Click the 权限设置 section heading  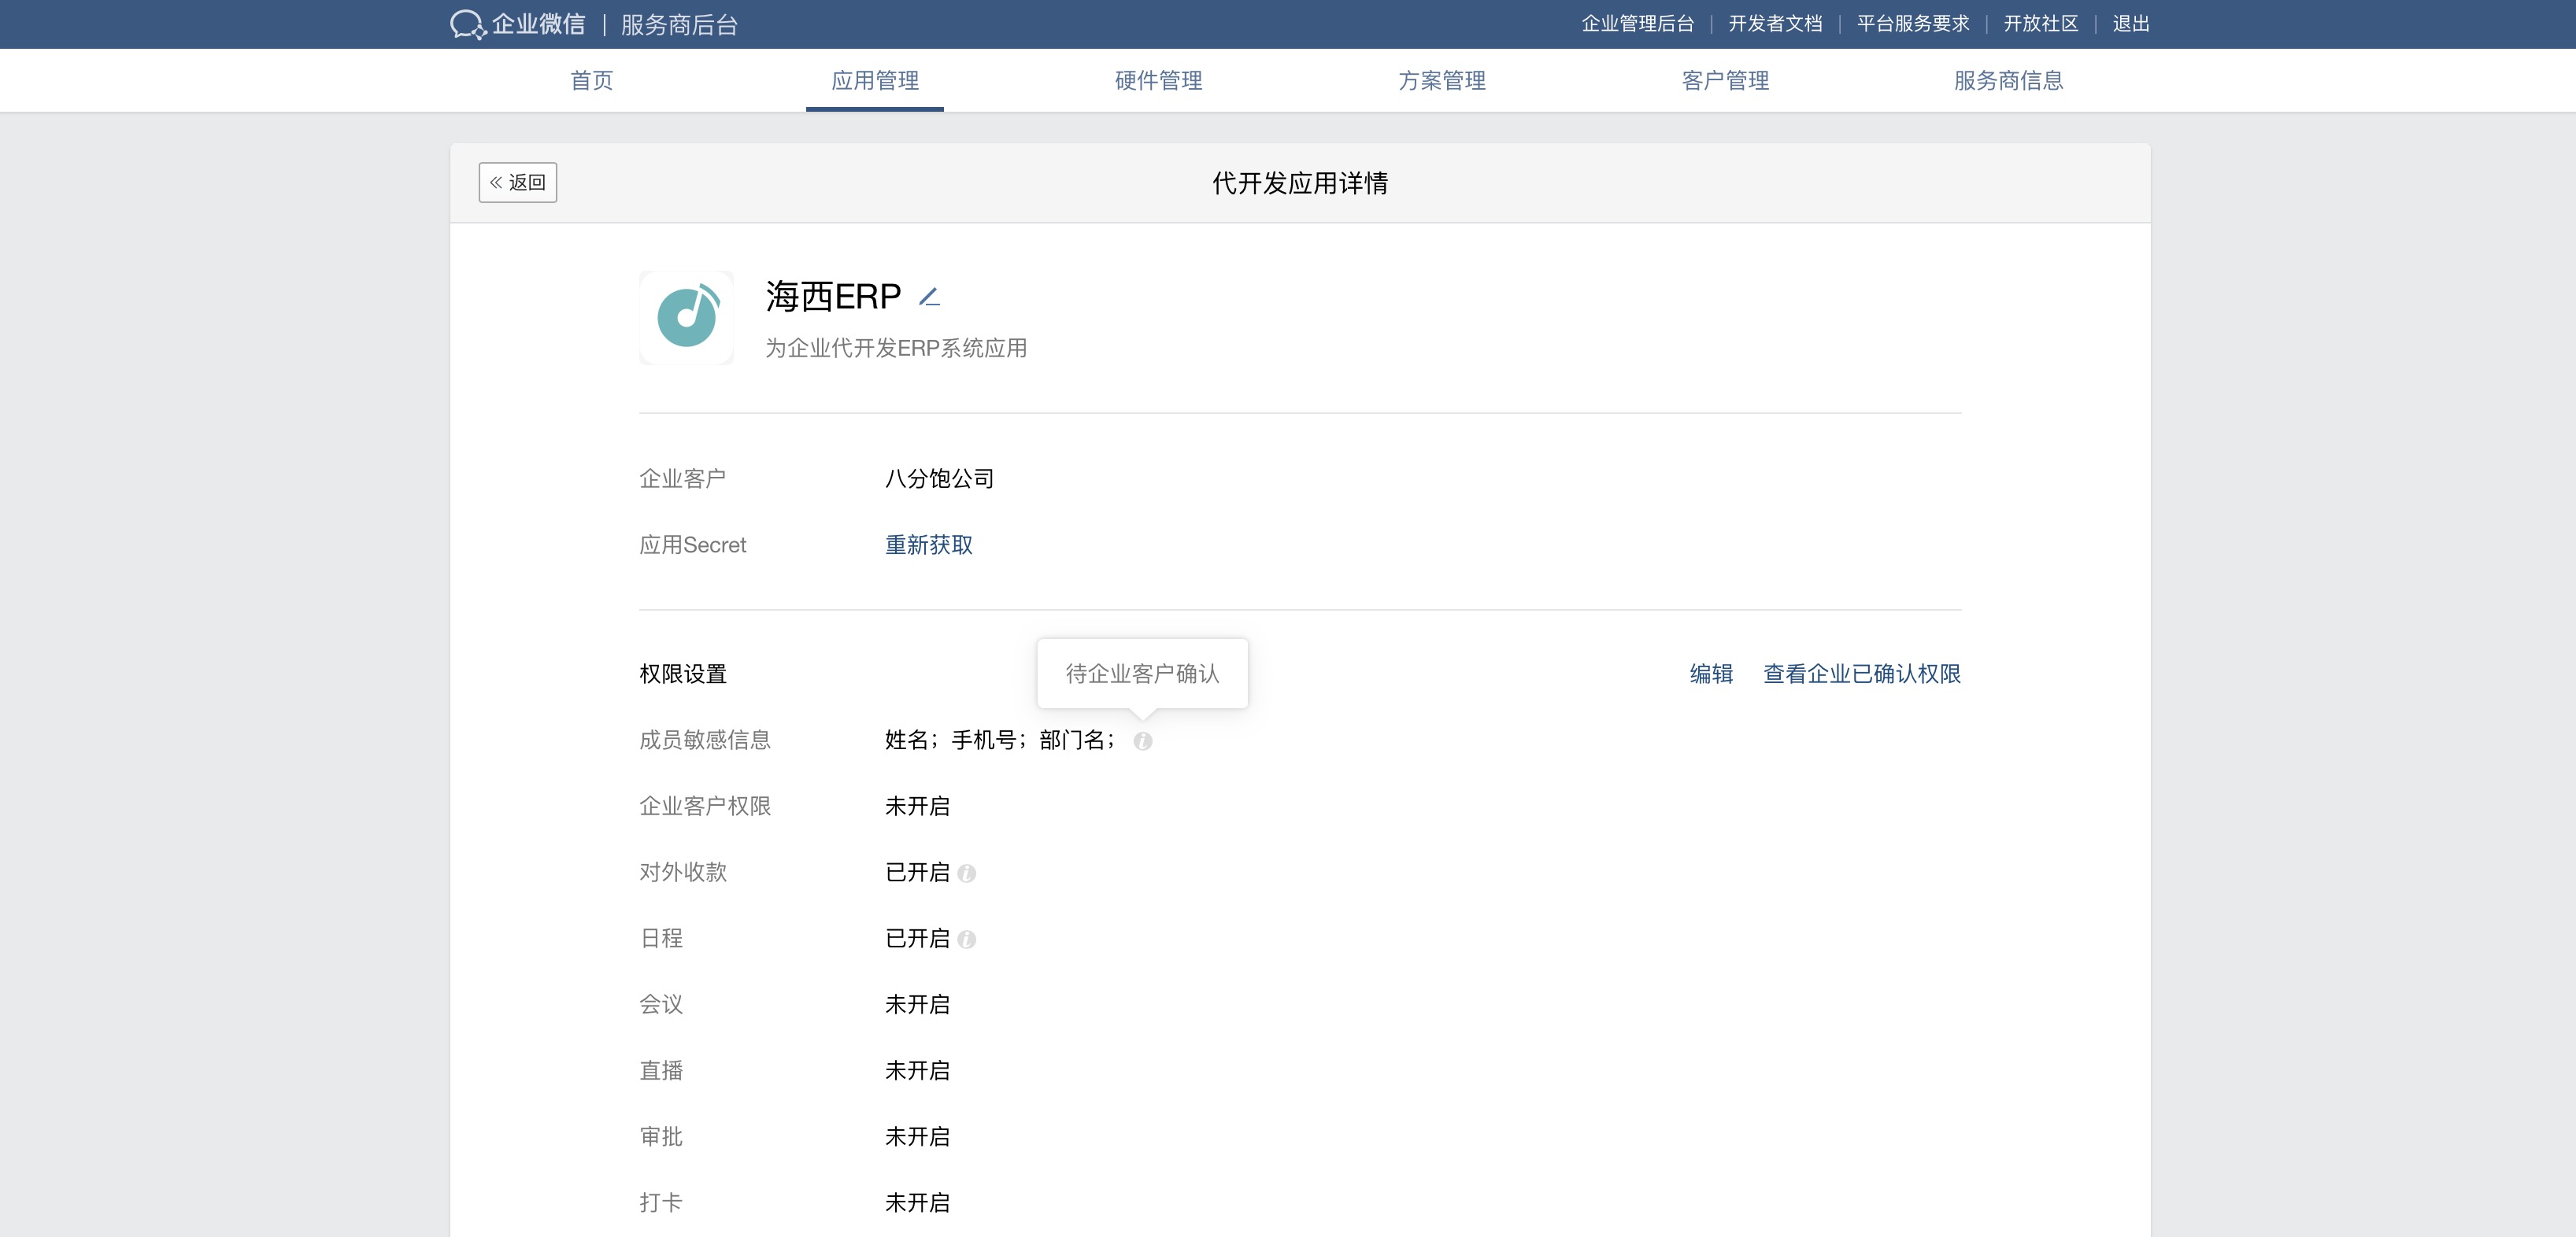[683, 674]
